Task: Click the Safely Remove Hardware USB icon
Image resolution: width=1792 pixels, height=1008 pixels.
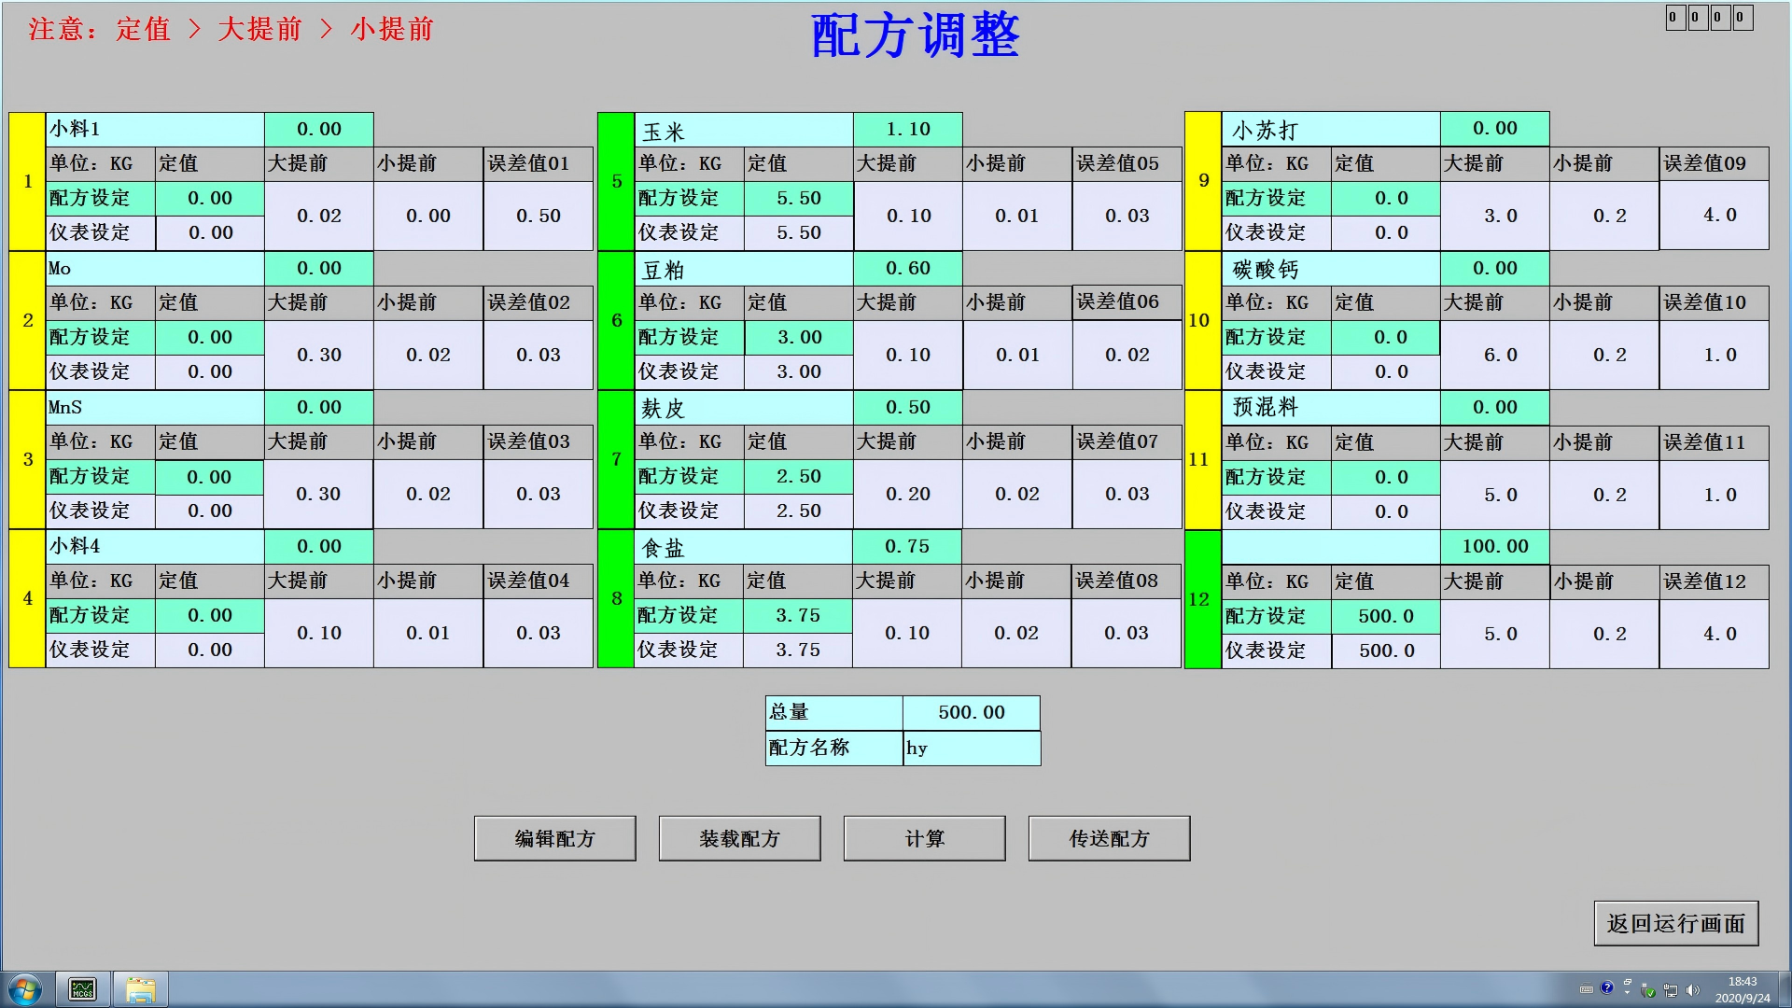Action: pos(1648,990)
